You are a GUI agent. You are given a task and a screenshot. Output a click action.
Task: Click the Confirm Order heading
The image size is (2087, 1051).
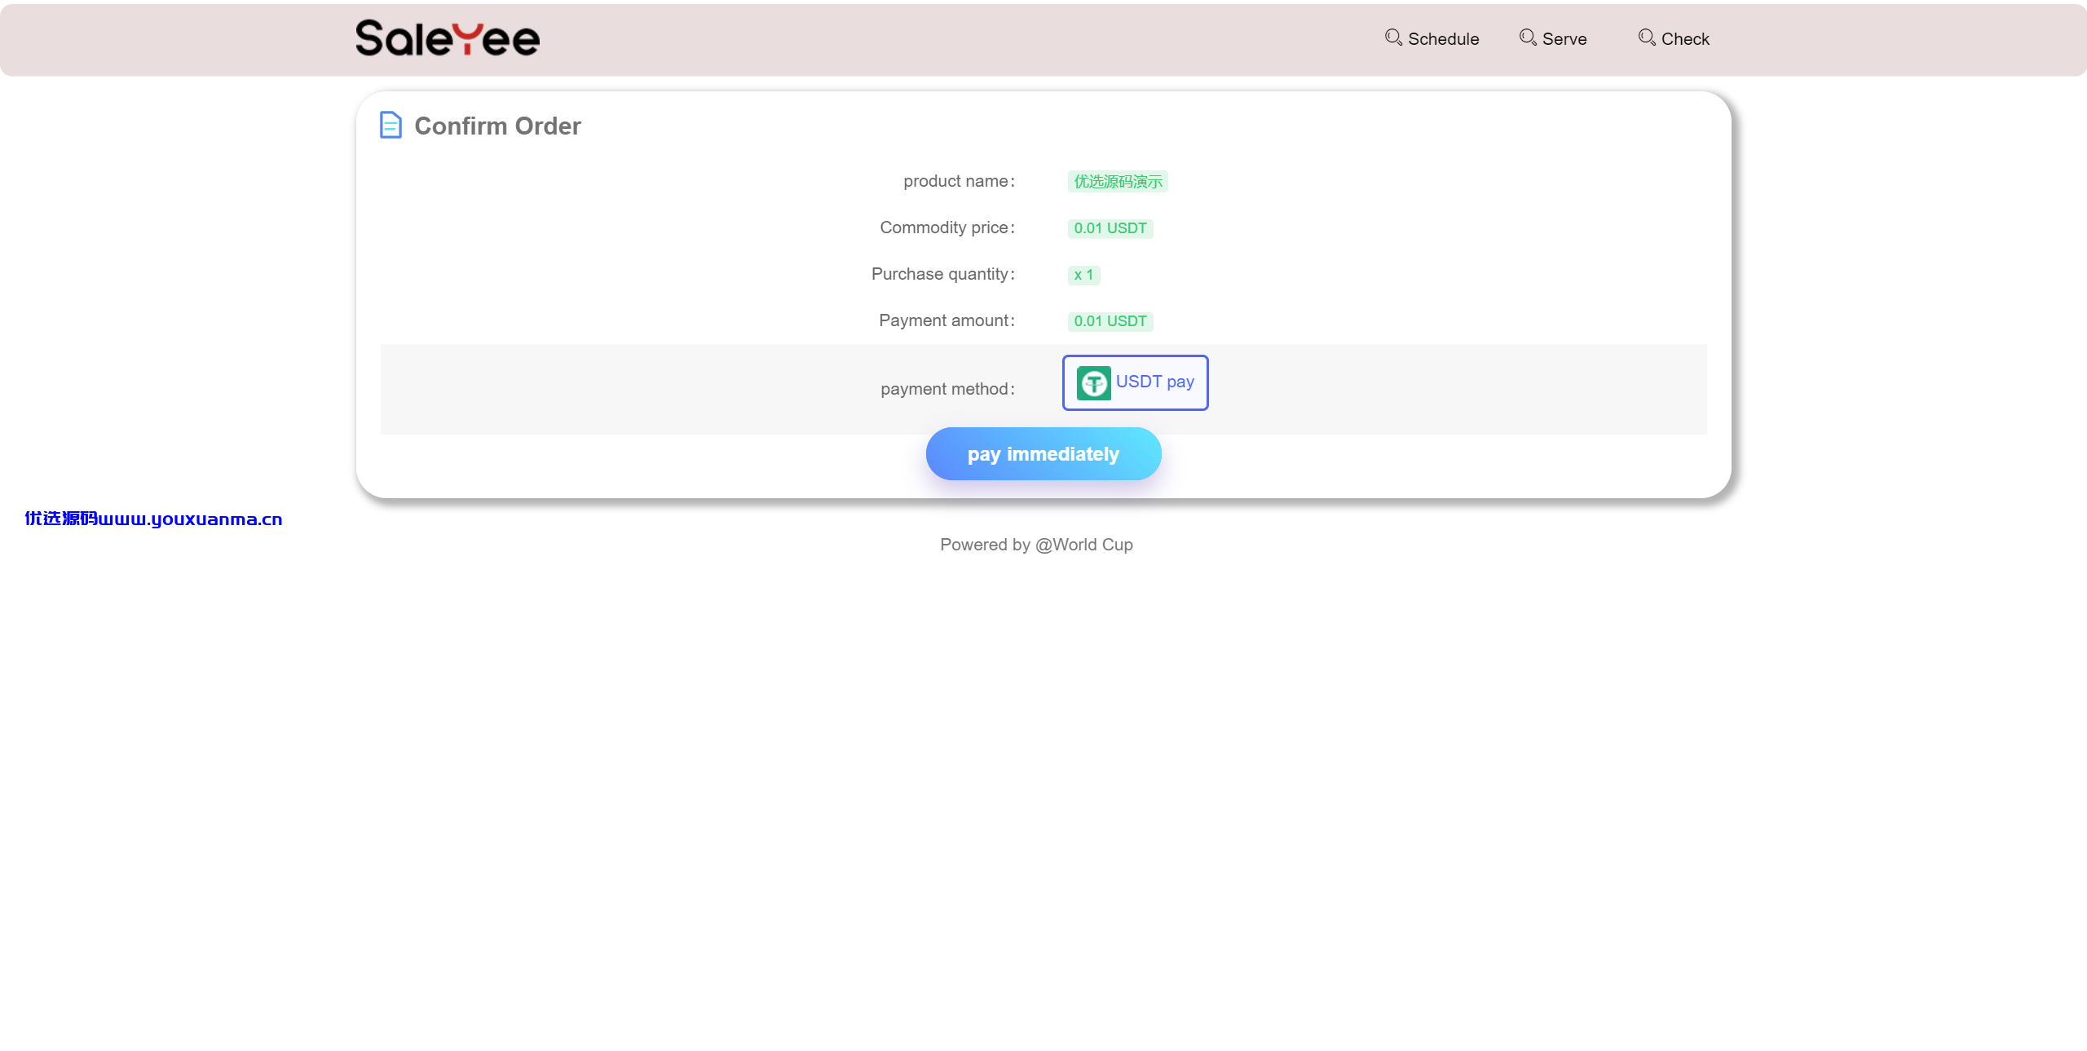click(x=497, y=126)
